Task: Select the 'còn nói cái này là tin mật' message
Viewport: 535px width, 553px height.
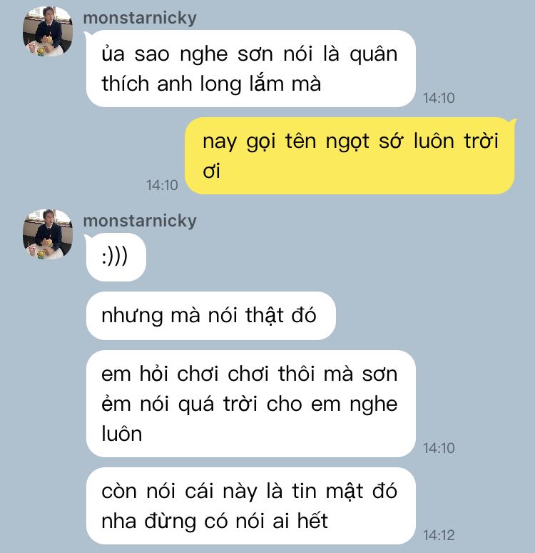Action: 251,506
